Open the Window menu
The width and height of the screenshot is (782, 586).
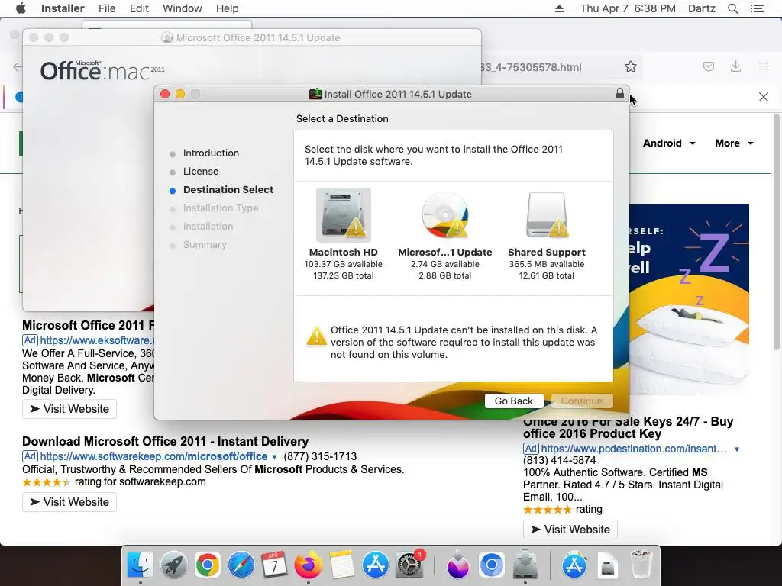182,8
